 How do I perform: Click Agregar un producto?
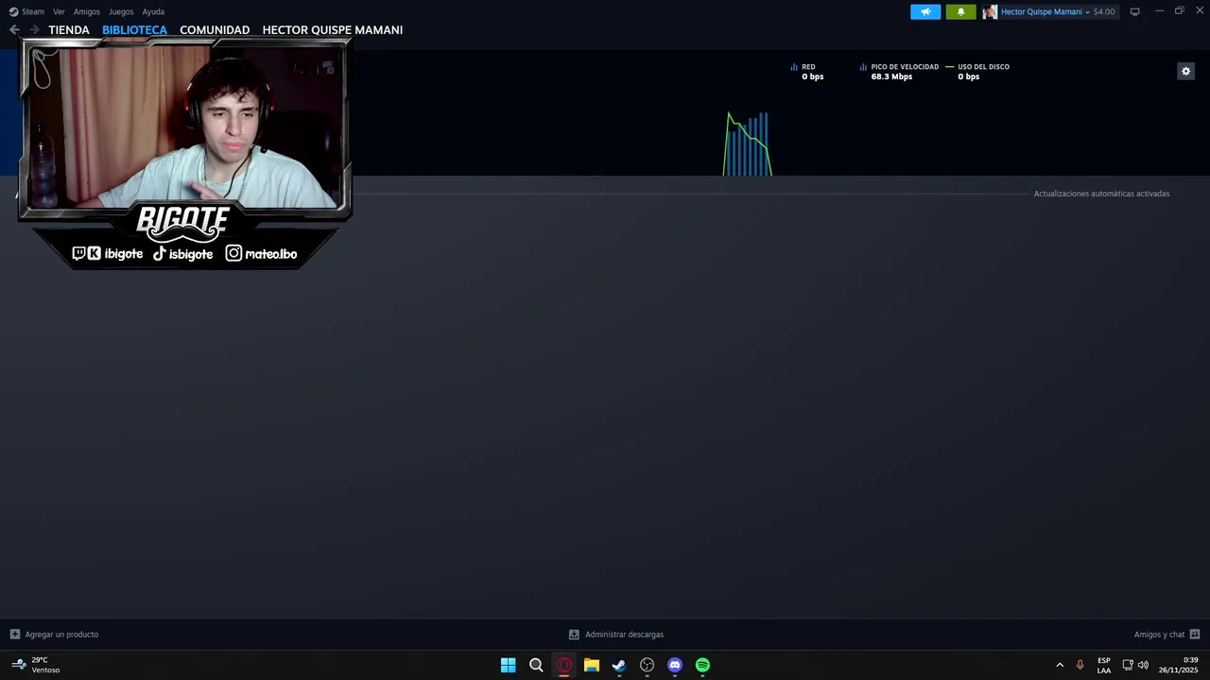tap(61, 635)
